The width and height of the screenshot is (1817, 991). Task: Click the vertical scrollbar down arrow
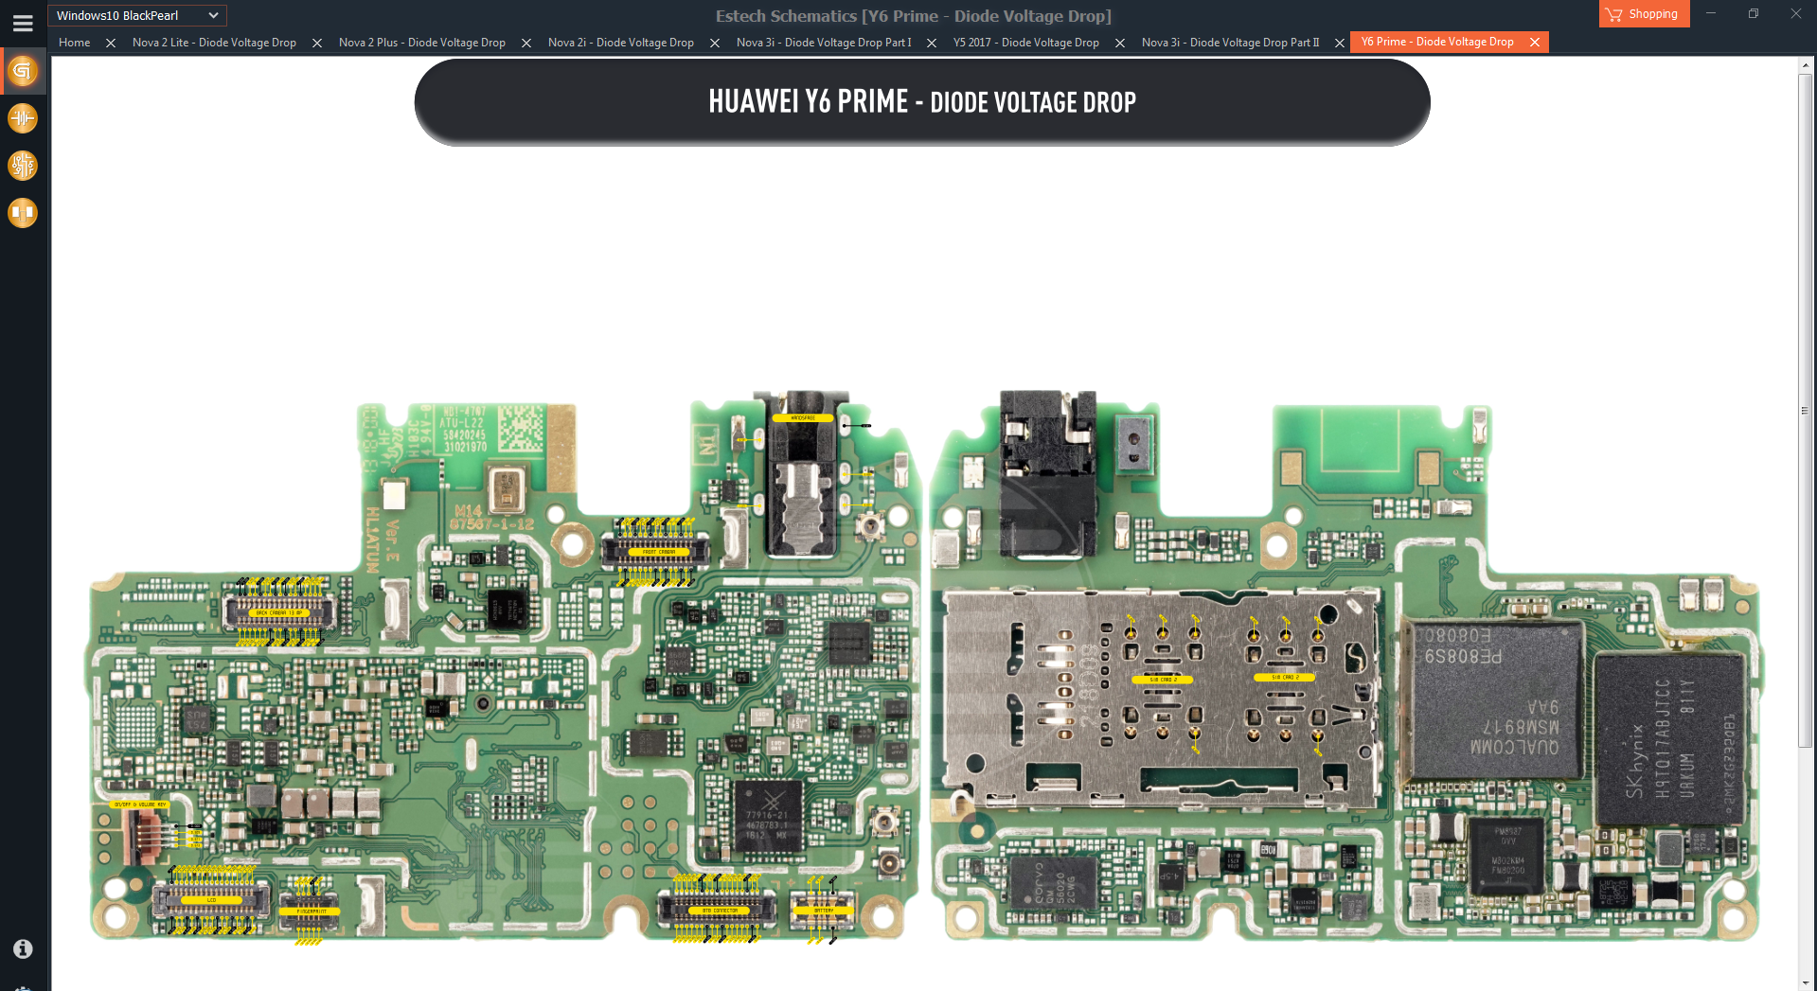(x=1807, y=982)
